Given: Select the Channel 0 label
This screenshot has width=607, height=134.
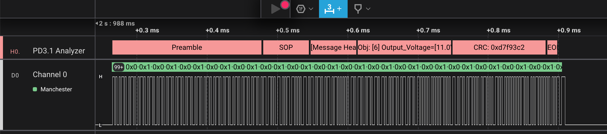Looking at the screenshot, I should coord(50,74).
